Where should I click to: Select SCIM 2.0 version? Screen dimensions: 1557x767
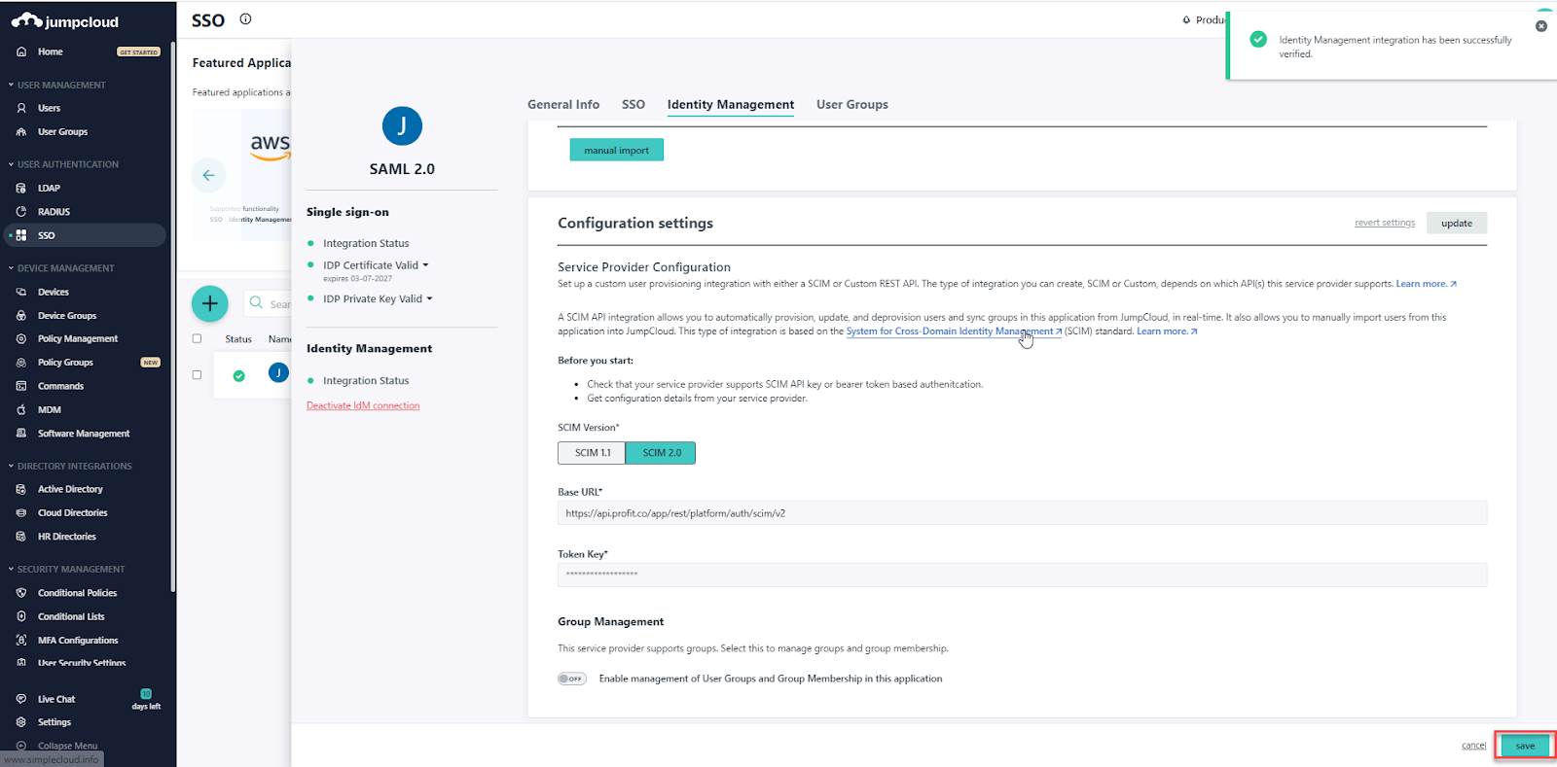[661, 453]
